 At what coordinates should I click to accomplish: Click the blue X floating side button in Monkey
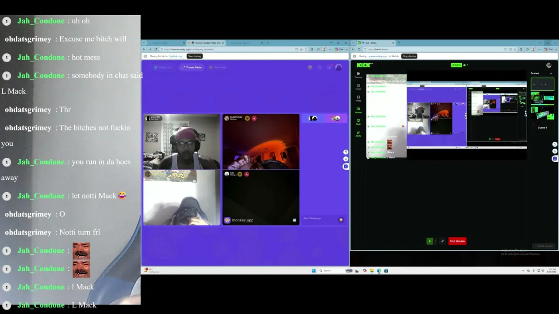coord(345,167)
